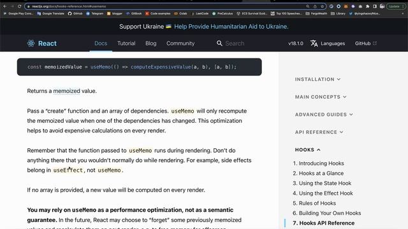Image resolution: width=408 pixels, height=229 pixels.
Task: Open the Community nav tab
Action: [x=180, y=43]
